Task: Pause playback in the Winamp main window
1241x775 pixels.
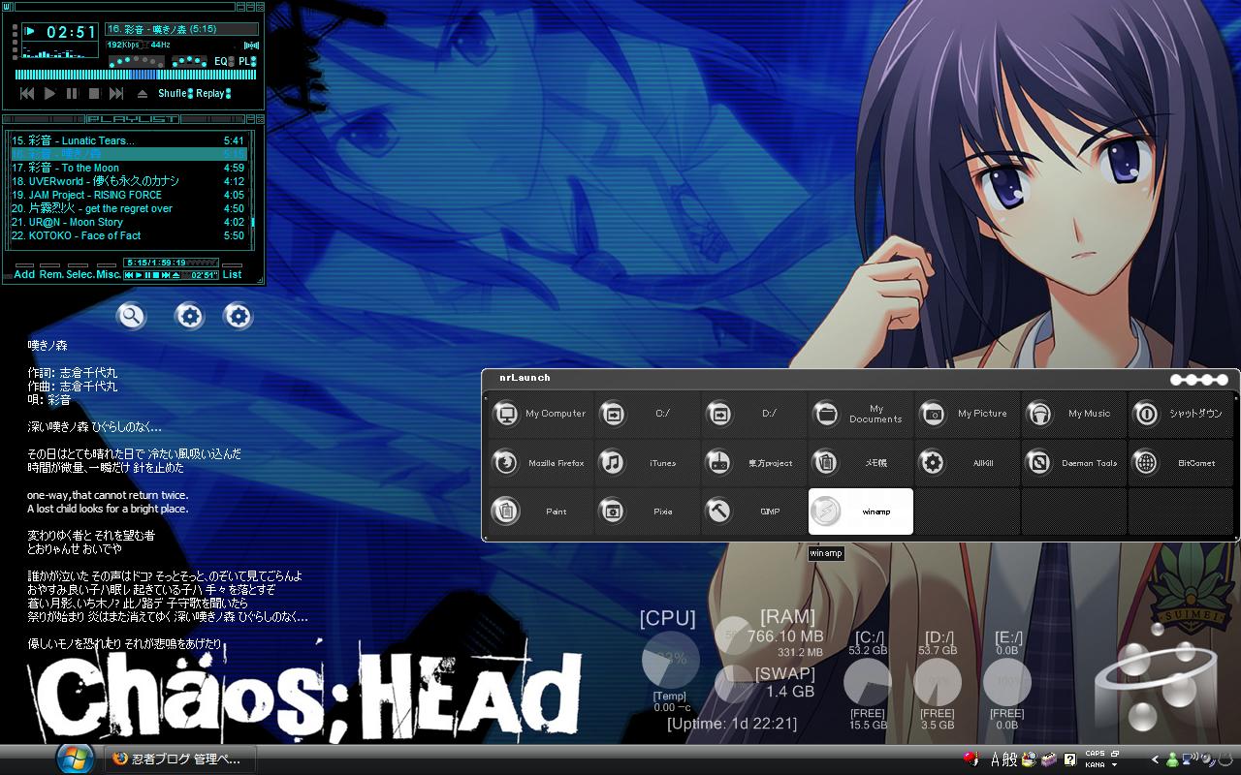Action: click(x=72, y=94)
